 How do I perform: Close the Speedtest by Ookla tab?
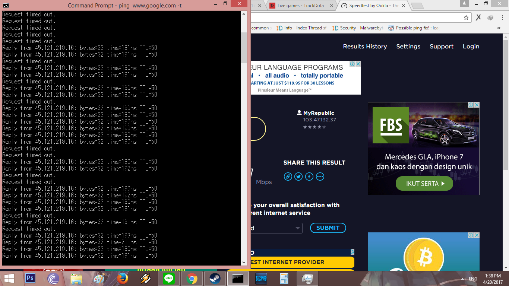click(404, 6)
